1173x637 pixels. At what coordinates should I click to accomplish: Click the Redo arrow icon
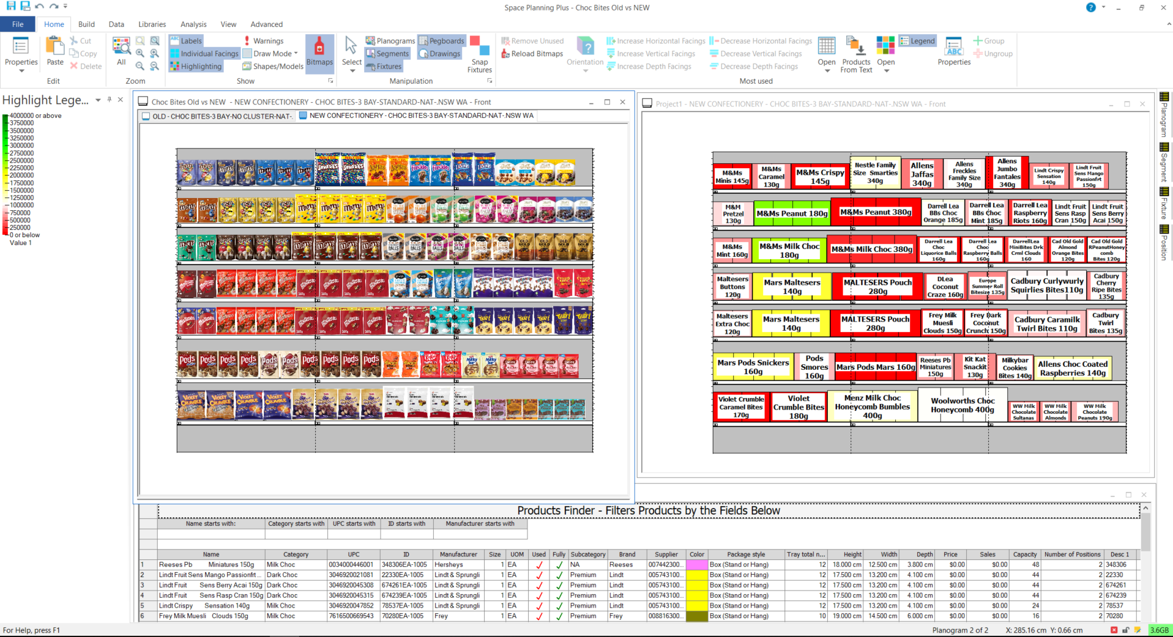pyautogui.click(x=54, y=6)
